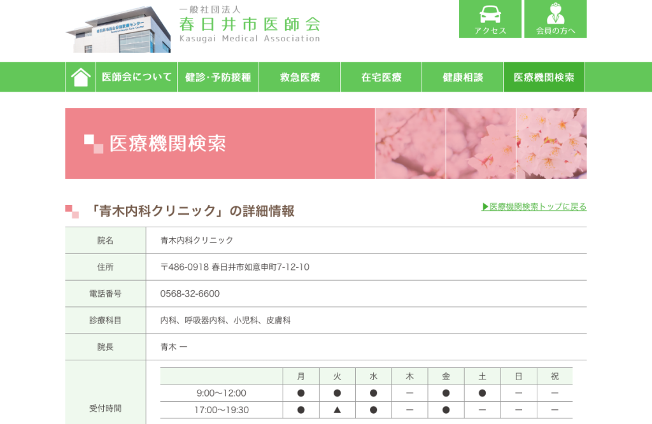
Task: Click the 院名 row label
Action: point(105,240)
